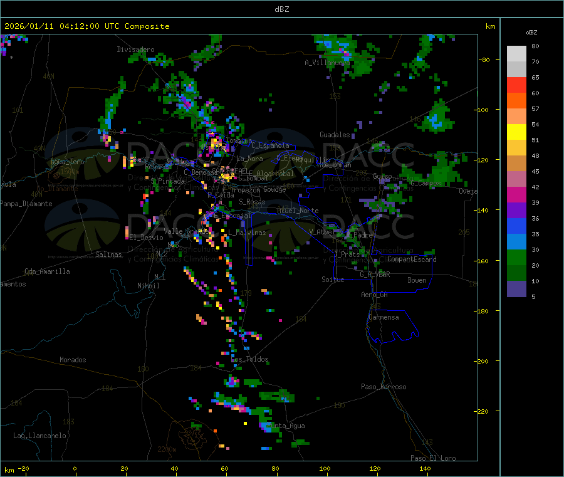Click the '-20' tick on the bottom axis

[x=23, y=468]
